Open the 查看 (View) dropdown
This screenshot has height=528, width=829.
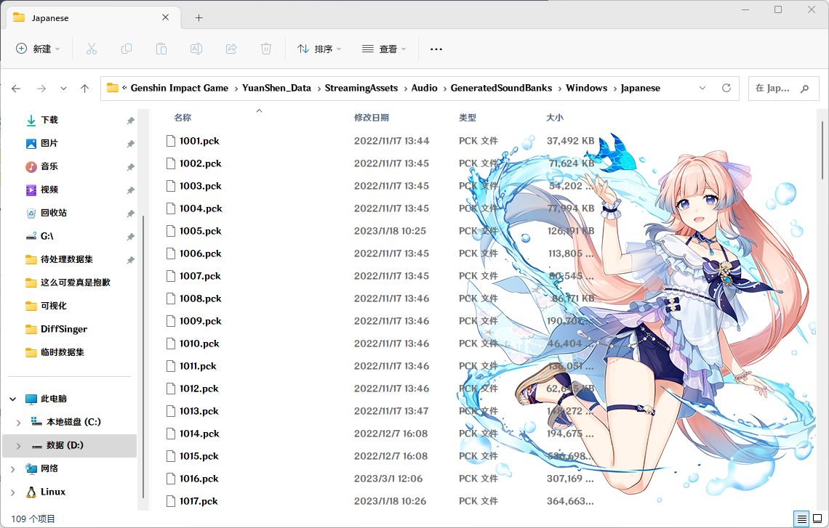point(383,49)
